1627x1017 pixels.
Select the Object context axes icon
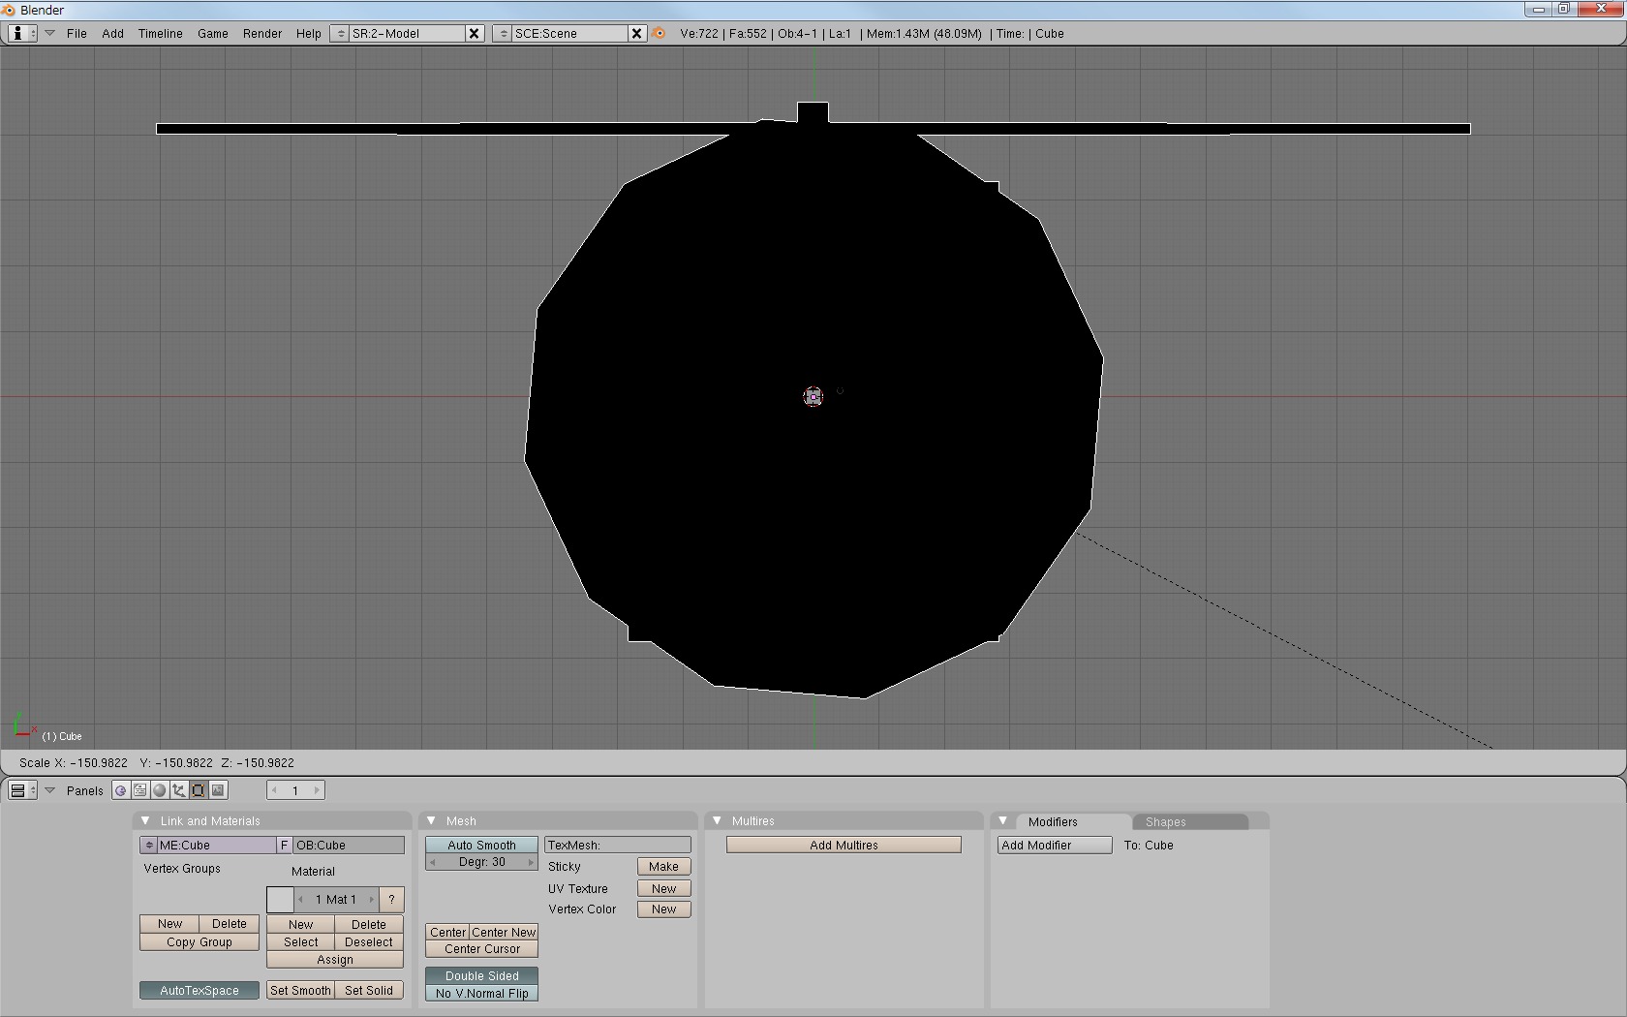point(179,790)
